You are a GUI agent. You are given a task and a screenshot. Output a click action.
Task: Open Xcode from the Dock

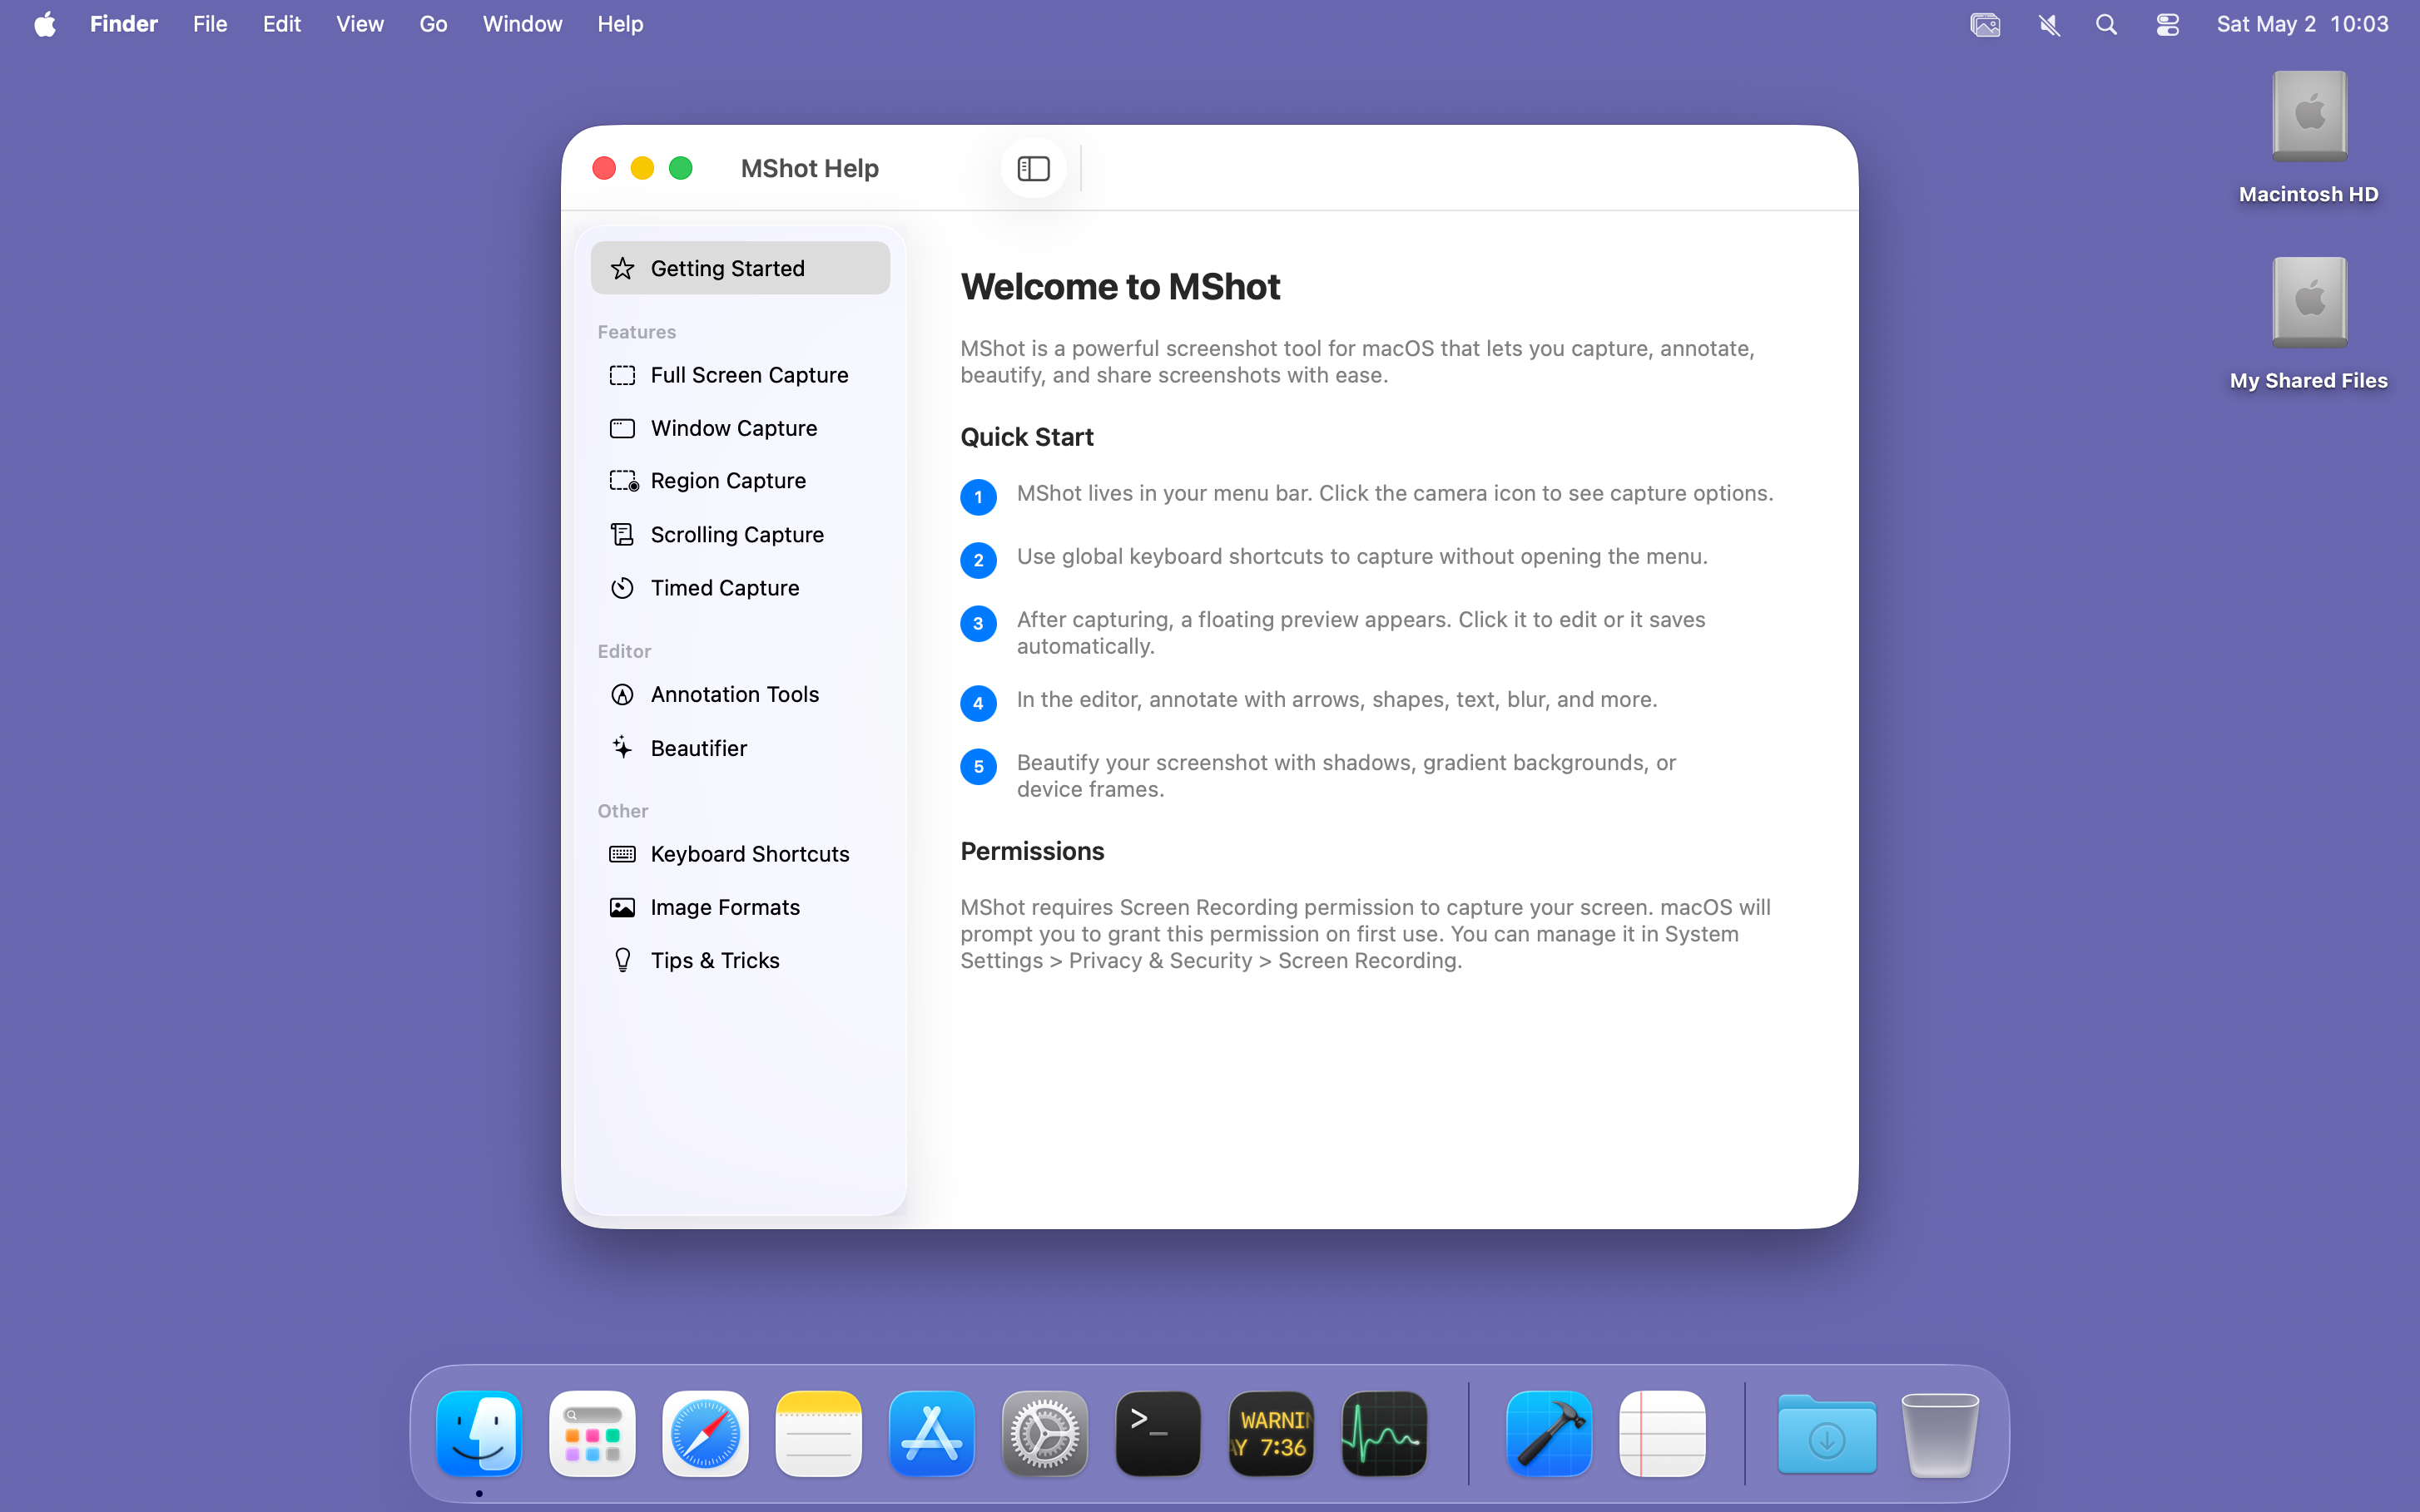pos(1549,1433)
